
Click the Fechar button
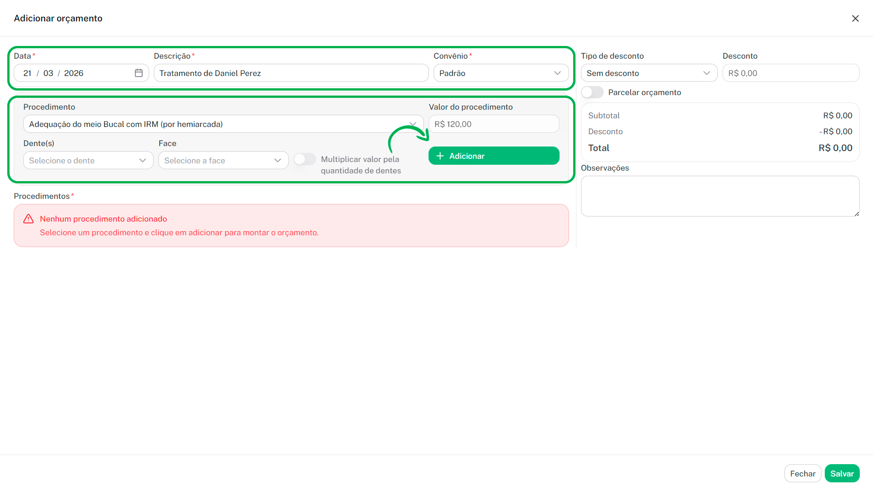[x=802, y=473]
